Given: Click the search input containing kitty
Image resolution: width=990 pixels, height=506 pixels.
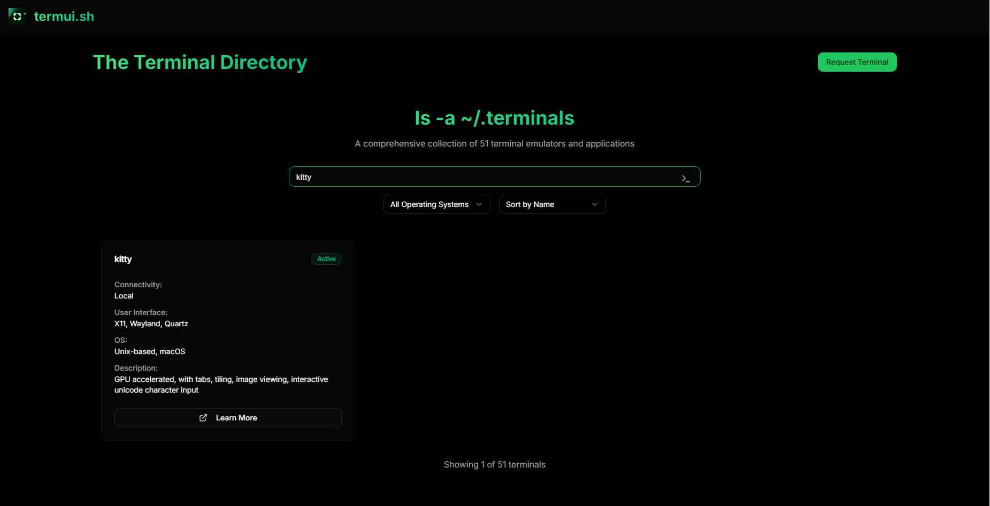Looking at the screenshot, I should pyautogui.click(x=494, y=177).
